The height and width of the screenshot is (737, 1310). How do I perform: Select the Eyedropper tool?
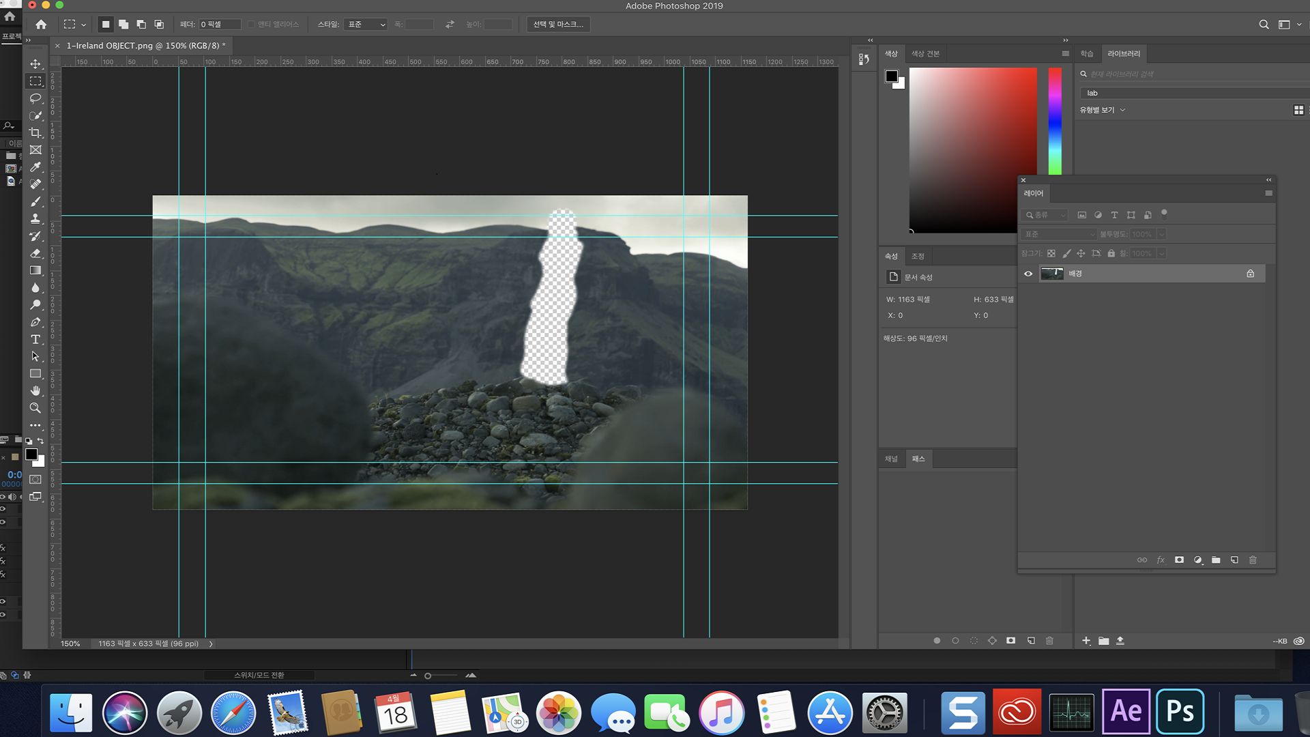point(35,167)
